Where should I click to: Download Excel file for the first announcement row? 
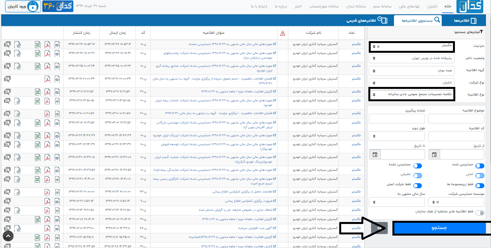coord(38,44)
